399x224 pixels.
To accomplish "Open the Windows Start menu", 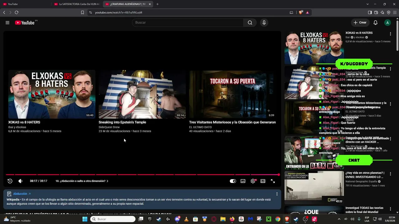I will [85, 219].
